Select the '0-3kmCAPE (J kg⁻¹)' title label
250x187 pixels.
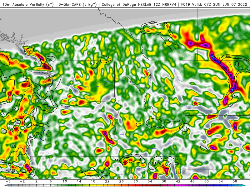pyautogui.click(x=77, y=5)
